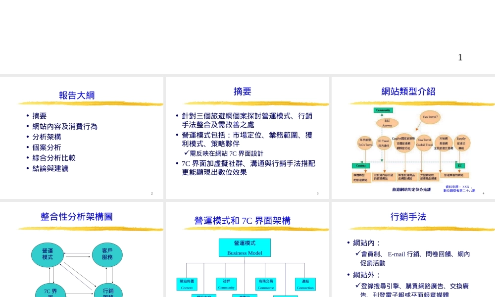The width and height of the screenshot is (495, 297).
Task: Click the Content box at the spectrum's left end
Action: (x=361, y=165)
